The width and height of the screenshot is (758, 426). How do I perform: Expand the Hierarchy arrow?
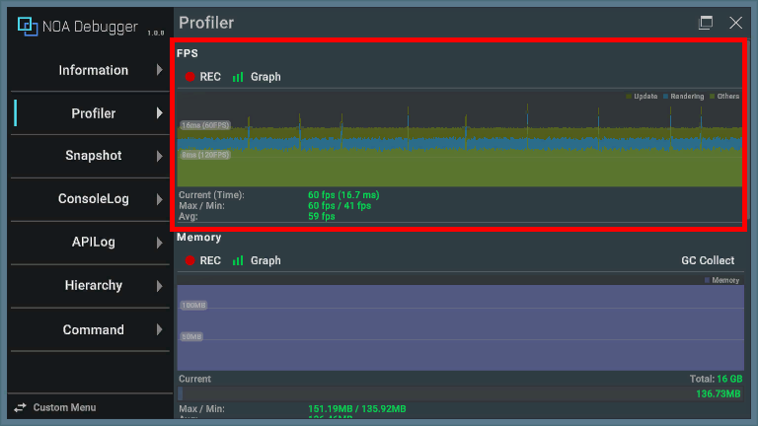coord(160,286)
